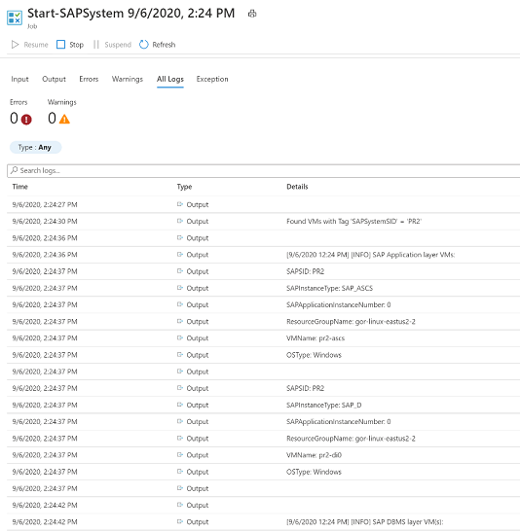This screenshot has width=520, height=531.
Task: Open the Errors tab
Action: (x=89, y=79)
